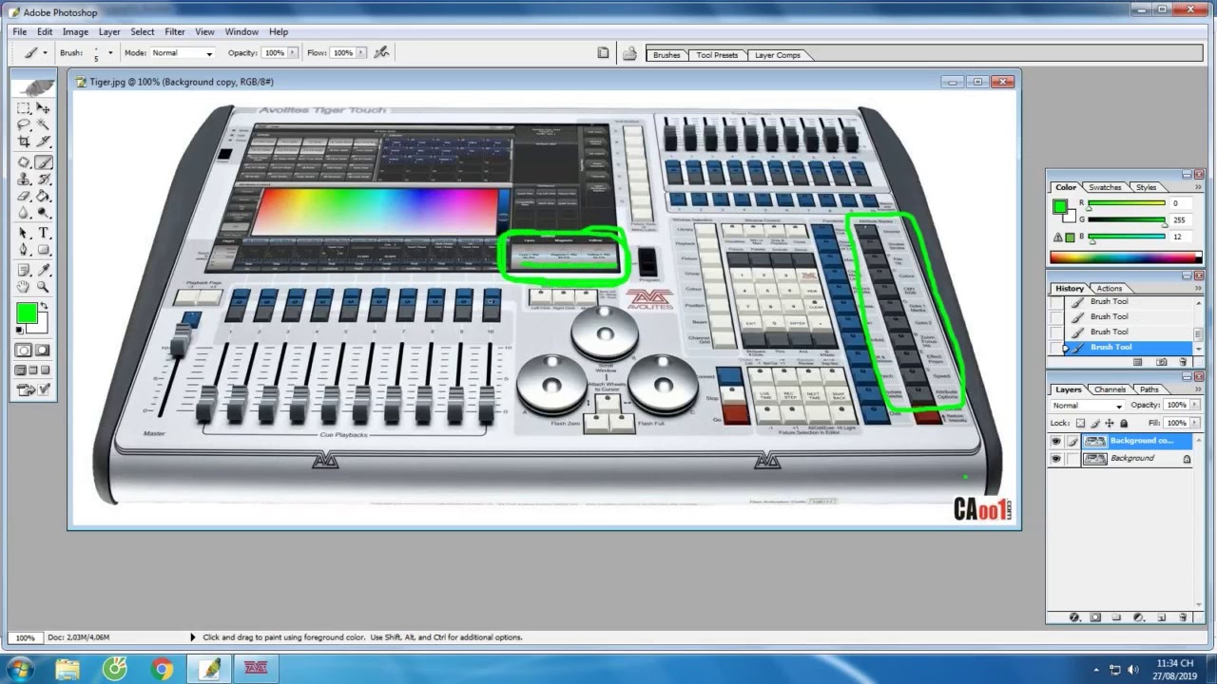
Task: Switch to the Channels tab
Action: coord(1111,389)
